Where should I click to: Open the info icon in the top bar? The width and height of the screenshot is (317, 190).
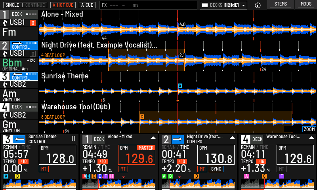pyautogui.click(x=258, y=5)
